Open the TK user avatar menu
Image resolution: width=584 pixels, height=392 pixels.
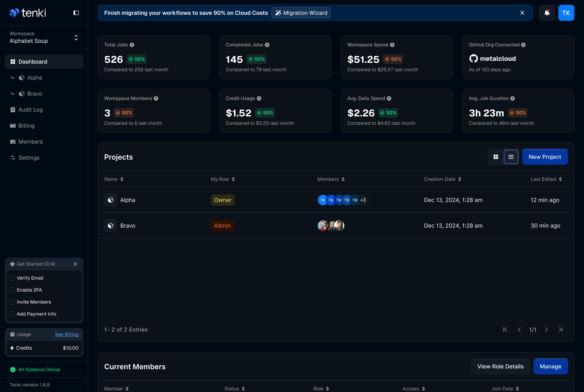(x=566, y=13)
